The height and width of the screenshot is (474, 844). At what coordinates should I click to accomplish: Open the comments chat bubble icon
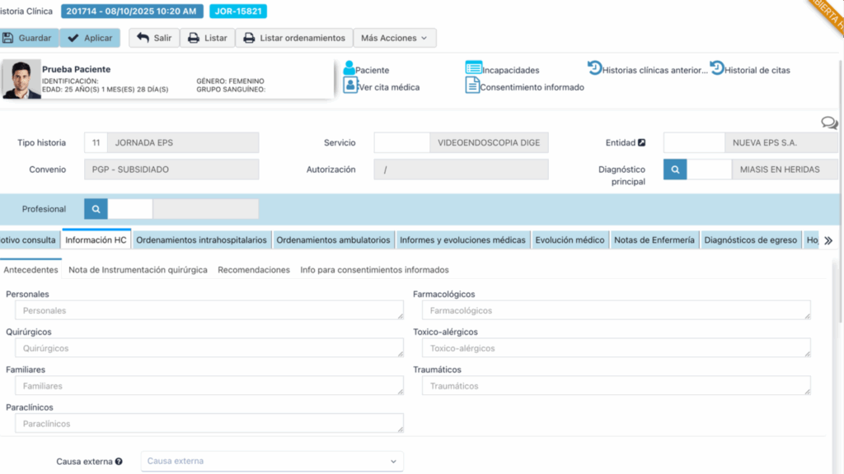(x=829, y=123)
